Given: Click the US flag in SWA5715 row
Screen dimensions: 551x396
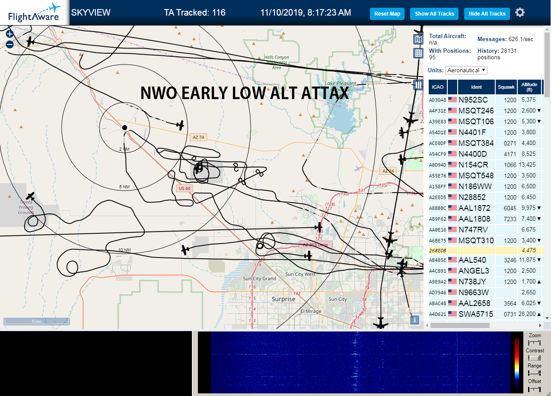Looking at the screenshot, I should 452,314.
